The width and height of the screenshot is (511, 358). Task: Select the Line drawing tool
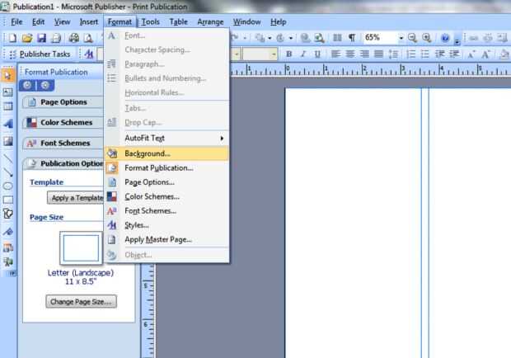click(x=7, y=158)
